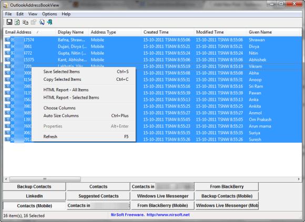Image resolution: width=305 pixels, height=222 pixels.
Task: Click Display Name cell Bafna, Shraw...
Action: point(72,40)
